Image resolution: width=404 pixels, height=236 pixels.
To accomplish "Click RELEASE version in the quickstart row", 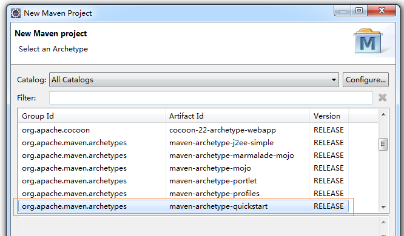I will click(x=329, y=206).
